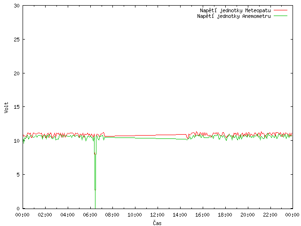301x226 pixels.
Task: Click the y-axis value 5
Action: 18,175
